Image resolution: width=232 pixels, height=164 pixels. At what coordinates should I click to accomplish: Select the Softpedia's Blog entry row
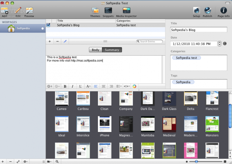tap(105, 25)
